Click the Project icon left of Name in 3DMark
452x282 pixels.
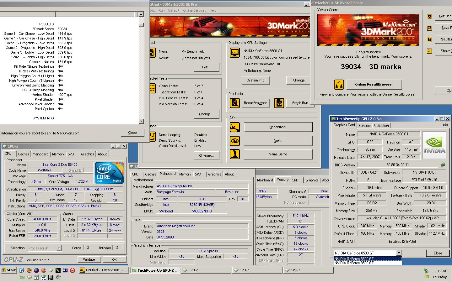tap(152, 52)
